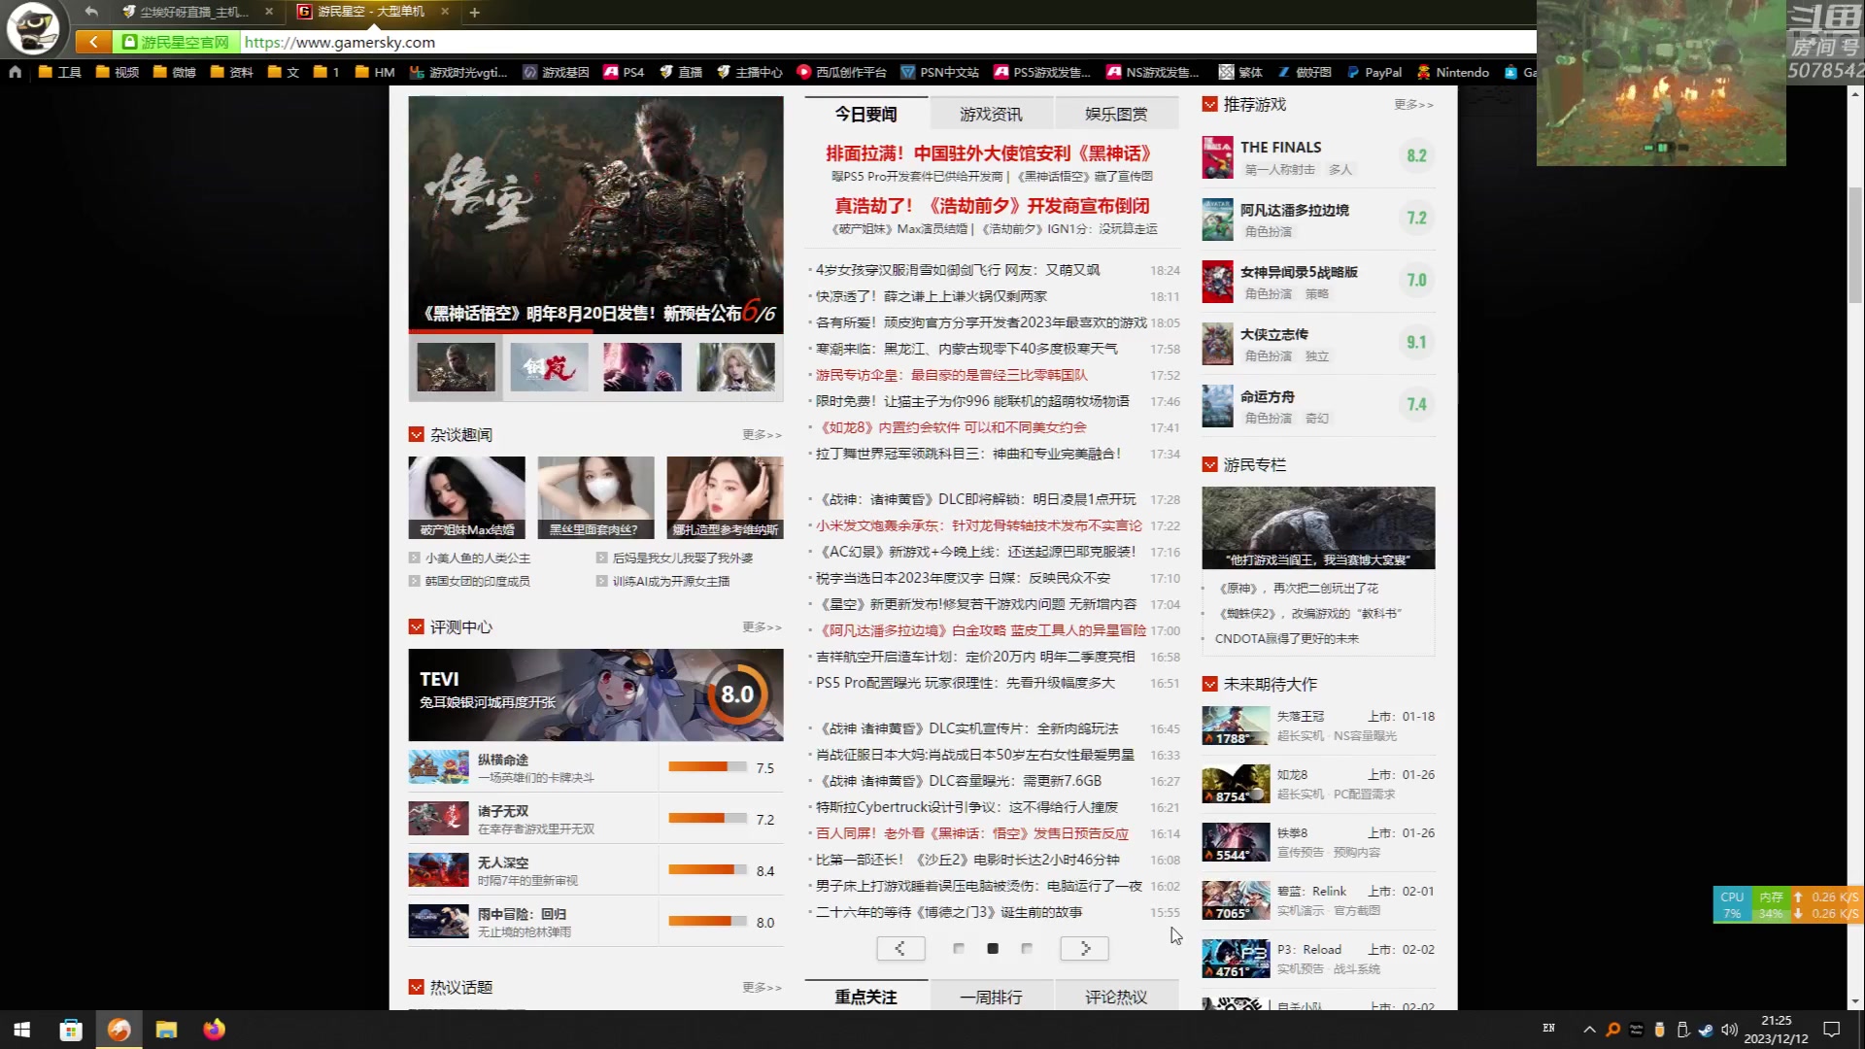Open Firefox from the taskbar
This screenshot has height=1049, width=1865.
click(x=215, y=1030)
